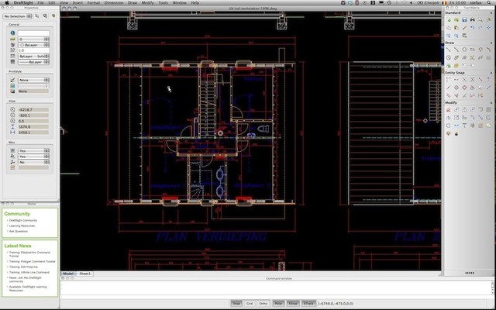Click the Text T icon in Modify toolbar

[x=464, y=126]
